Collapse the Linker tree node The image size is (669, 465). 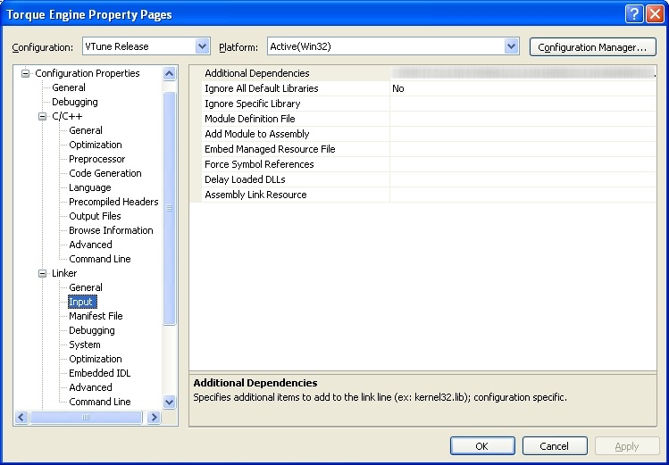pyautogui.click(x=42, y=273)
